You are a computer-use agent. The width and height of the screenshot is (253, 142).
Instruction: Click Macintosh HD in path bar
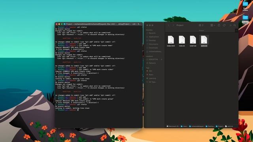pyautogui.click(x=173, y=126)
